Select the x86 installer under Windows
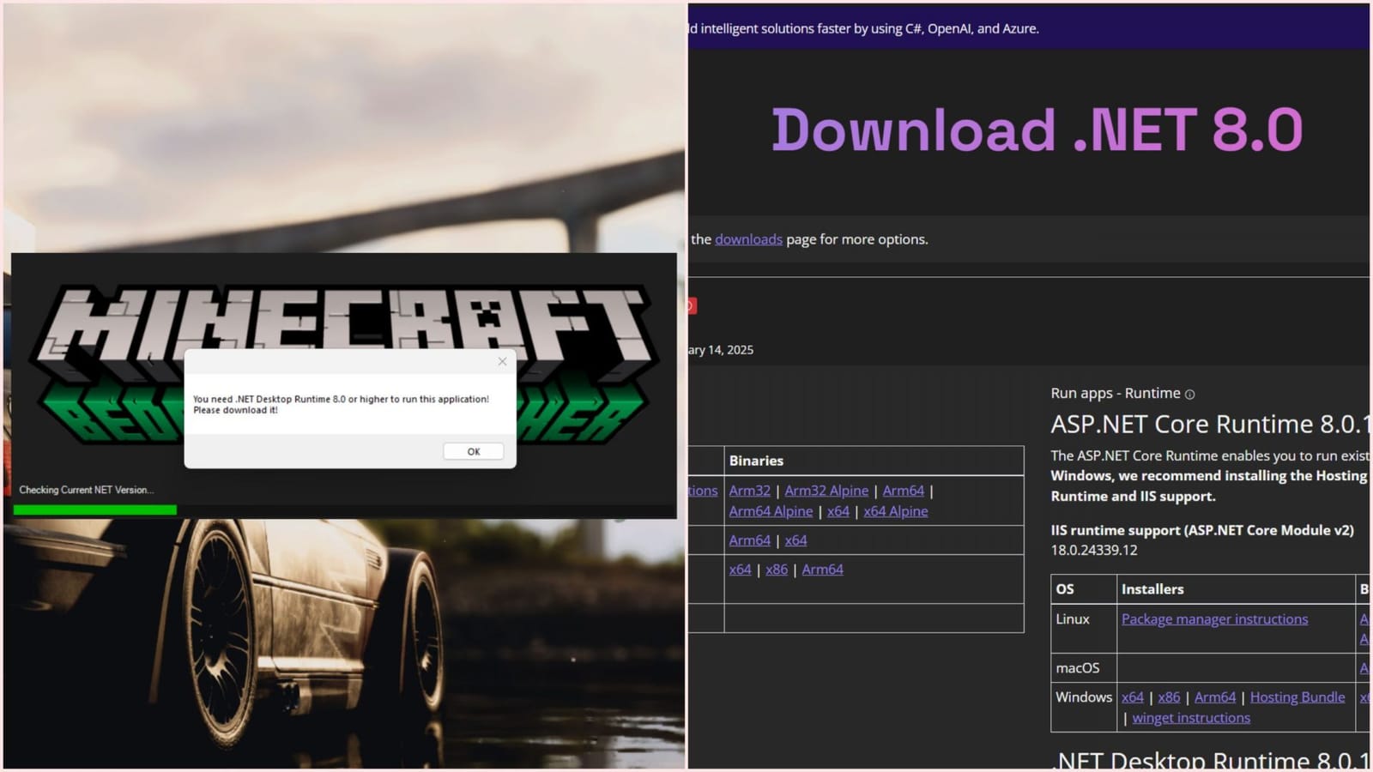Screen dimensions: 1373x772 tap(1169, 697)
